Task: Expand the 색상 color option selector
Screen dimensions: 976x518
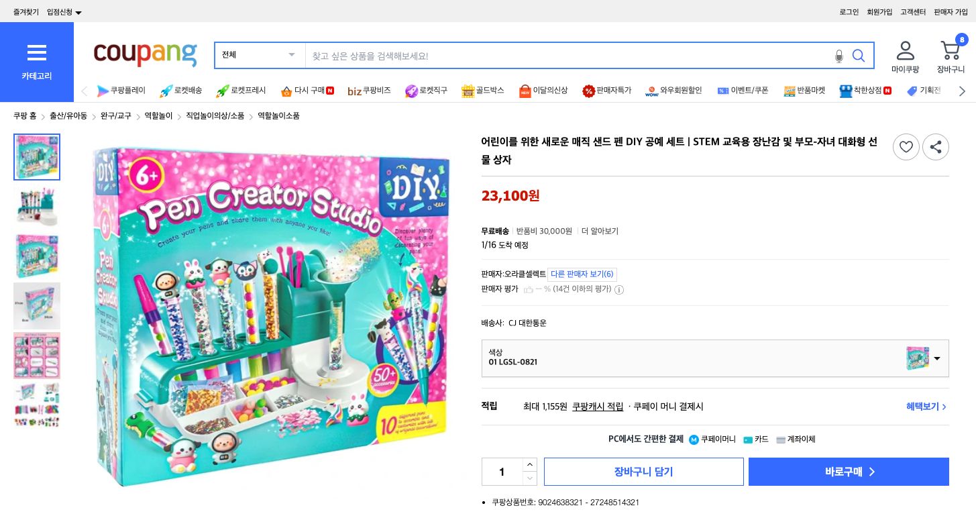Action: coord(936,358)
